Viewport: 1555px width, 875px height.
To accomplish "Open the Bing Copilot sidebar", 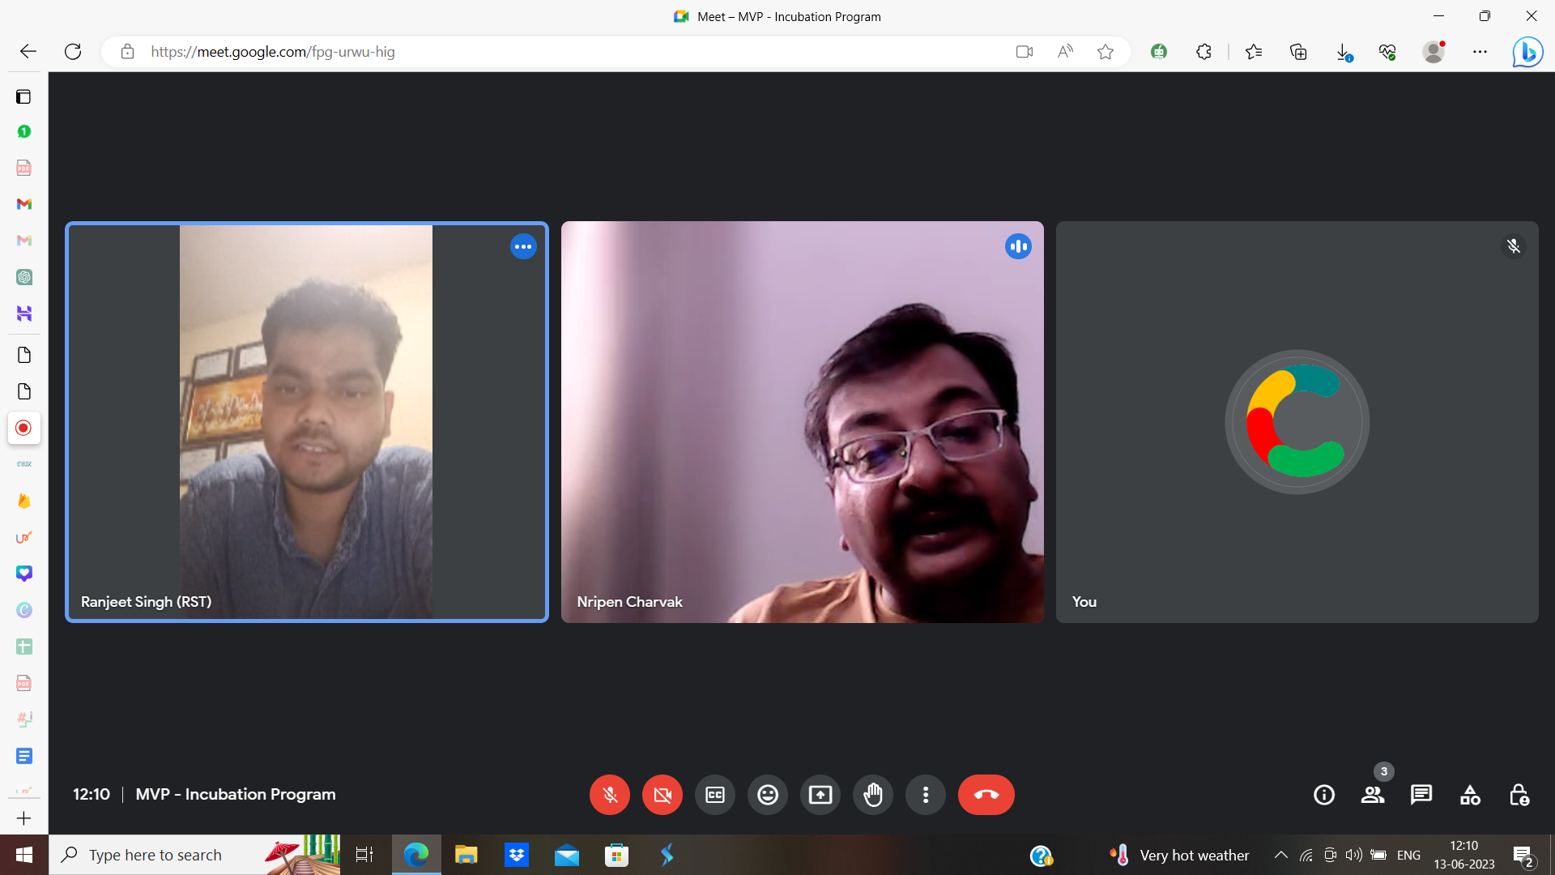I will [1527, 52].
